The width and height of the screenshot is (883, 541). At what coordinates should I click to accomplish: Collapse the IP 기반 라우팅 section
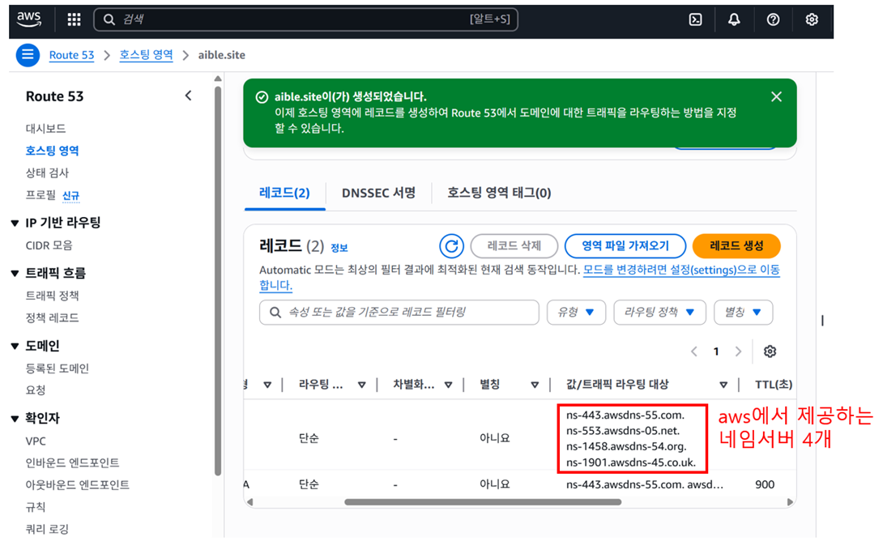click(15, 223)
